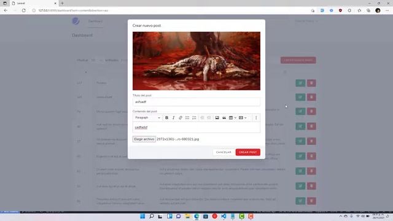Insert an image via the editor toolbar
The height and width of the screenshot is (221, 393).
(x=217, y=118)
